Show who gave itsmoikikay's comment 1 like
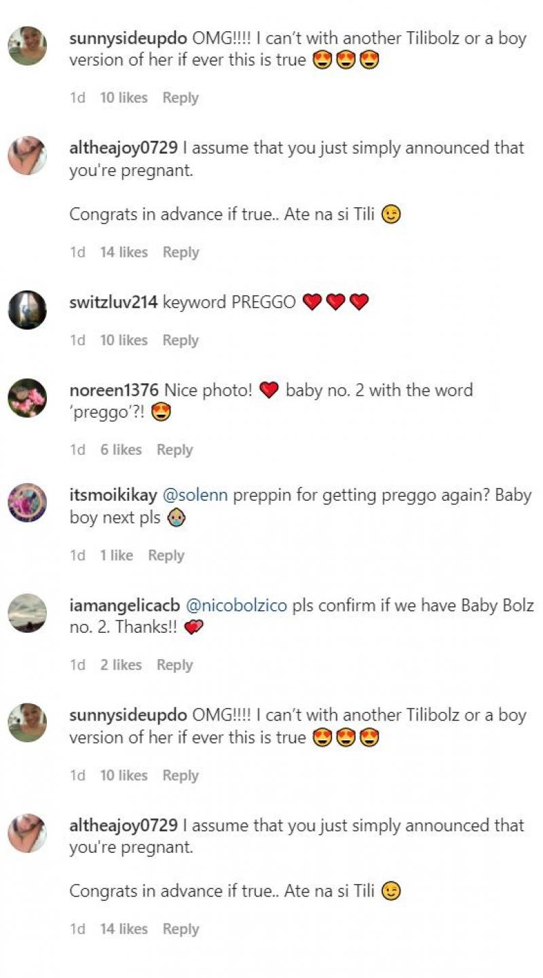Screen dimensions: 543x978 tap(117, 555)
